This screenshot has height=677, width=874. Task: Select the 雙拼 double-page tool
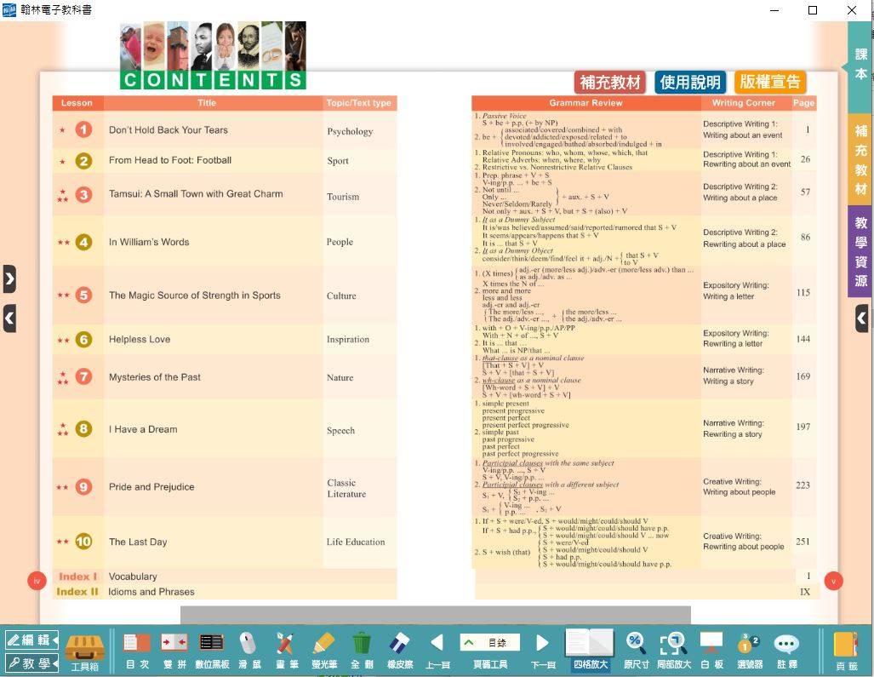[x=174, y=651]
